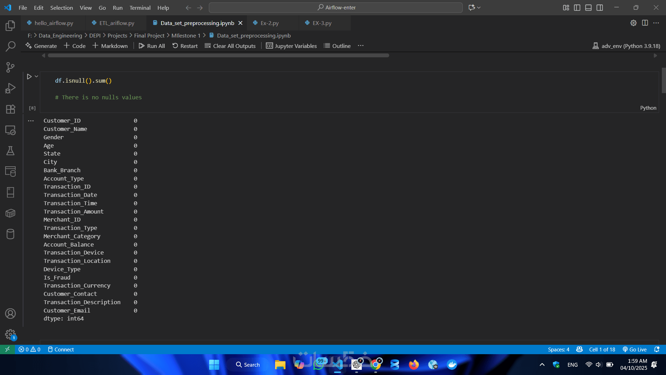Select the adv_env Python kernel picker
666x375 pixels.
pyautogui.click(x=626, y=46)
